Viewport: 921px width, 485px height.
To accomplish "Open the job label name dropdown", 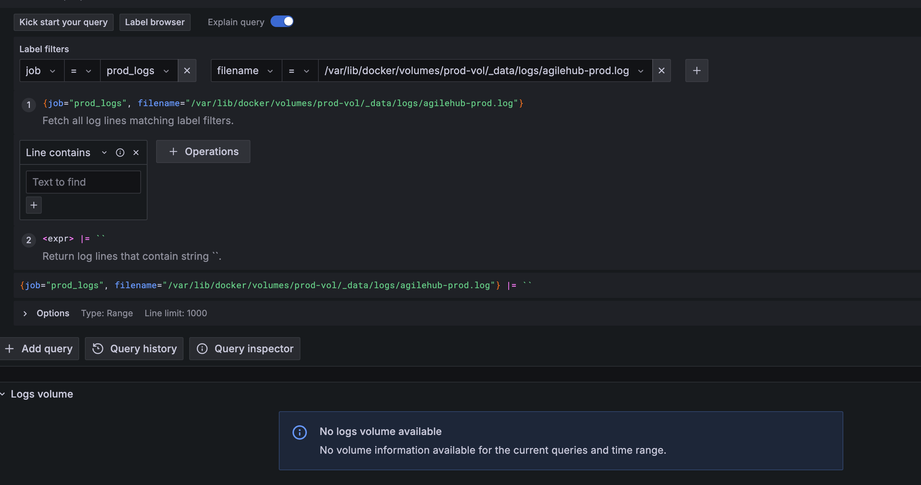I will 41,71.
